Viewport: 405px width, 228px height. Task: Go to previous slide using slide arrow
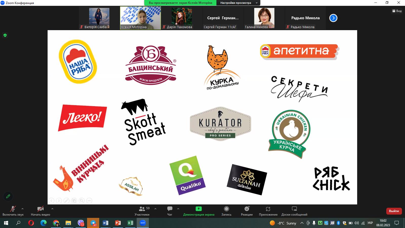[51, 201]
